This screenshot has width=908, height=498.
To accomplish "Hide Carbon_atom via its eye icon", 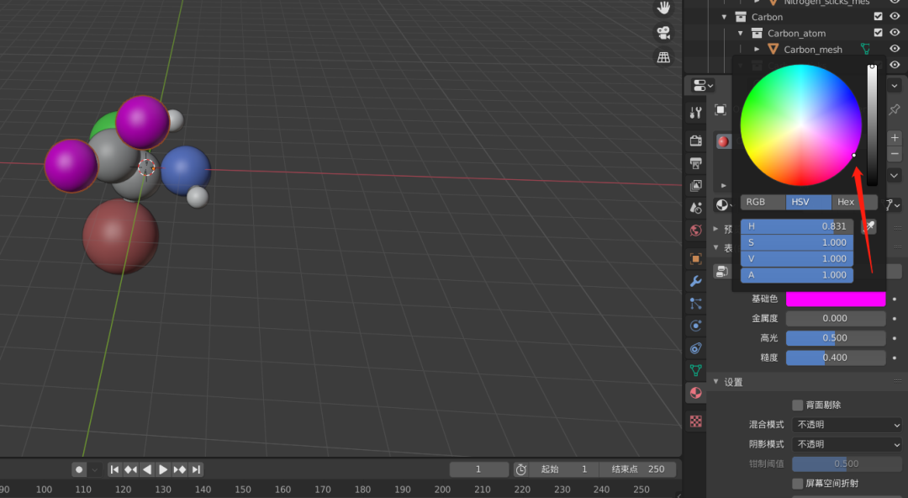I will coord(895,33).
